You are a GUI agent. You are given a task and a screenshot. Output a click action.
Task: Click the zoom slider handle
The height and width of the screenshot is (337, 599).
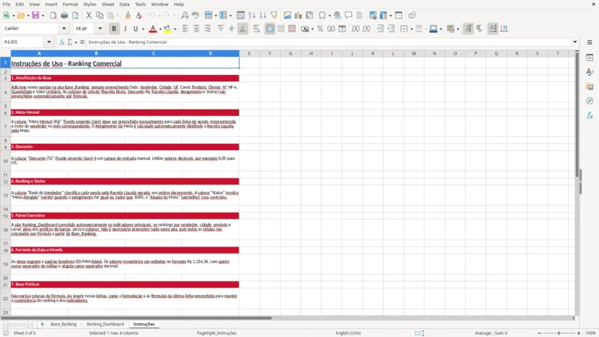tap(559, 333)
